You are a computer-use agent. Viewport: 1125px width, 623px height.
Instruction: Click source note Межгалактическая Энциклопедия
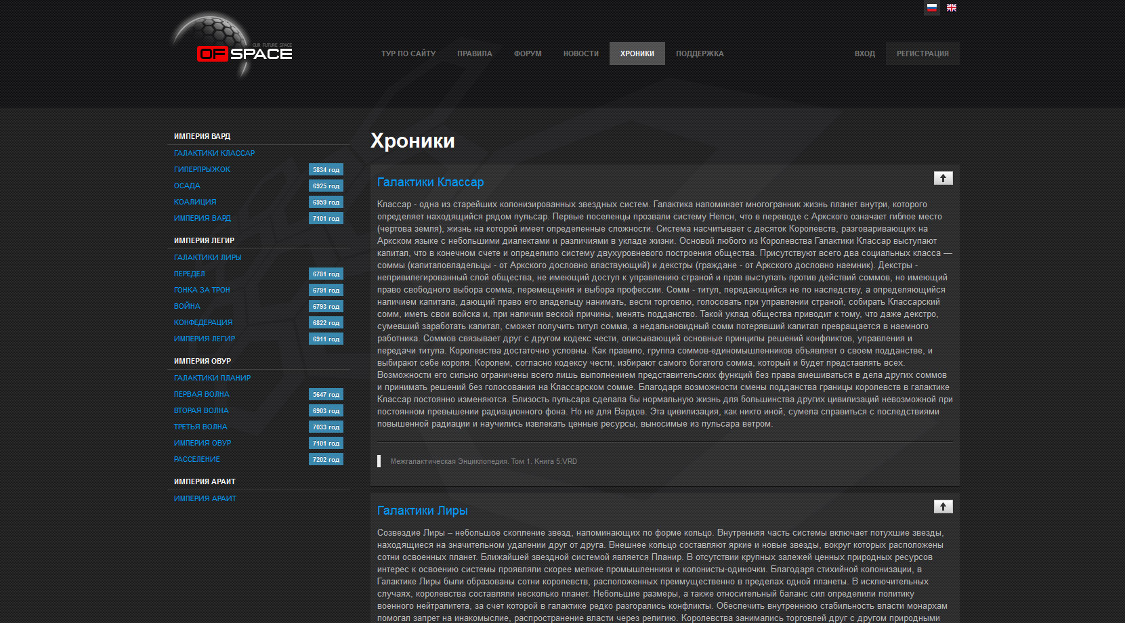(x=484, y=461)
